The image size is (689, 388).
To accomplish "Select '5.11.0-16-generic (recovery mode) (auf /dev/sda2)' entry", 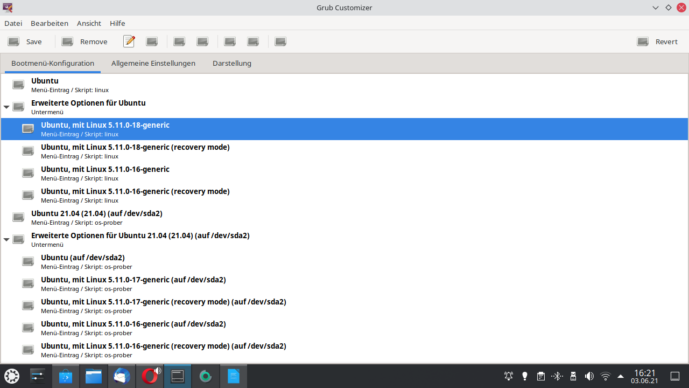I will pyautogui.click(x=344, y=350).
